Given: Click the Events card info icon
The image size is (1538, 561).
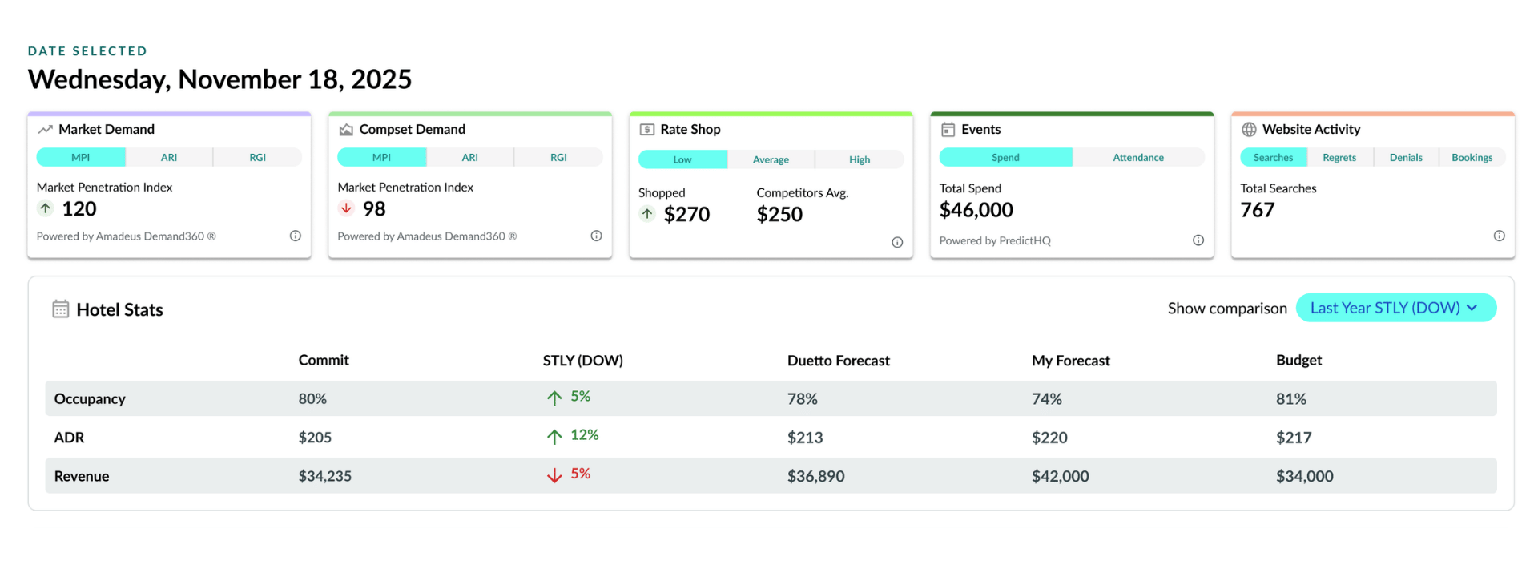Looking at the screenshot, I should click(1198, 240).
